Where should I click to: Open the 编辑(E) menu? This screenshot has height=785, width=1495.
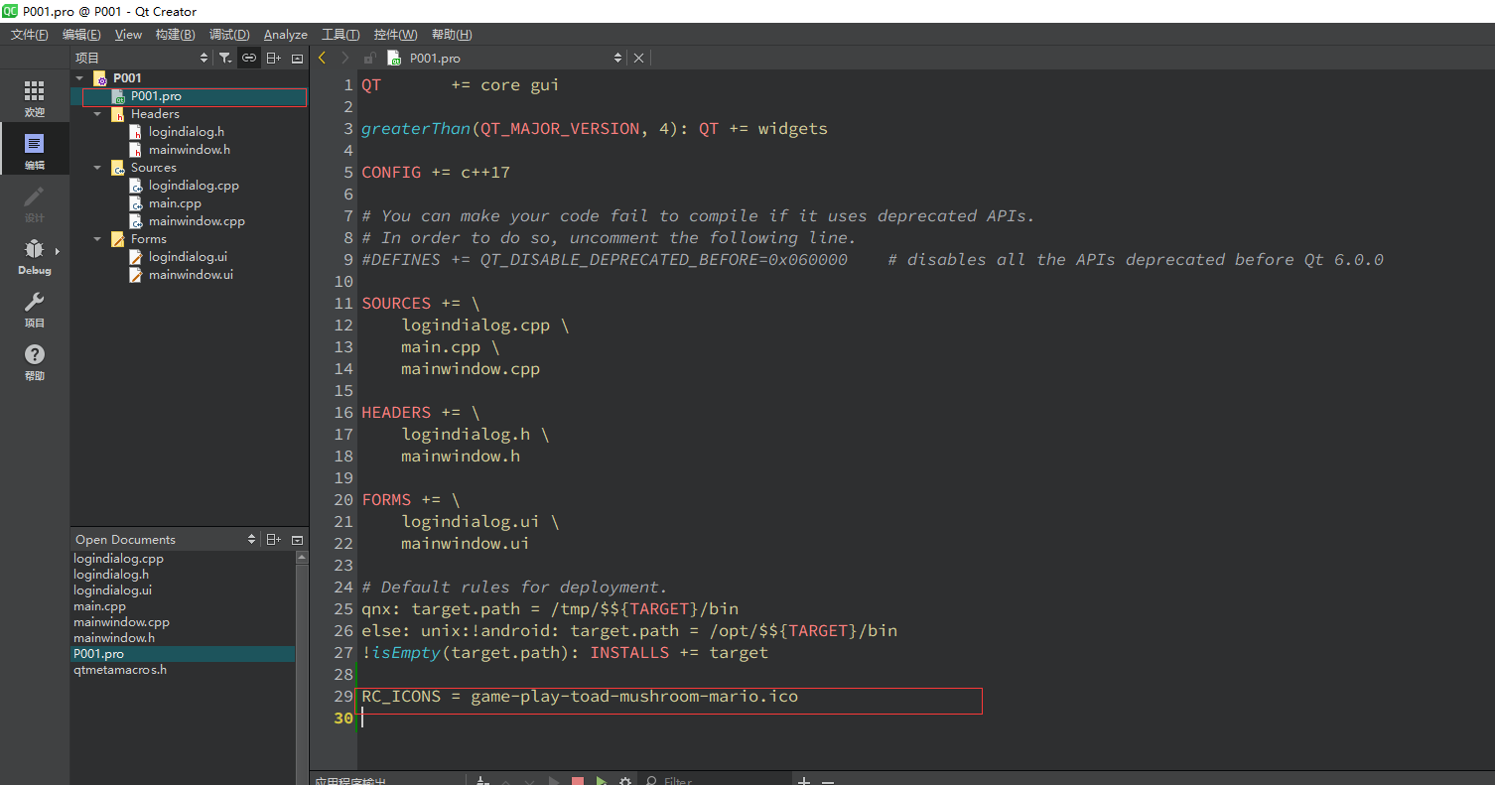(x=81, y=34)
